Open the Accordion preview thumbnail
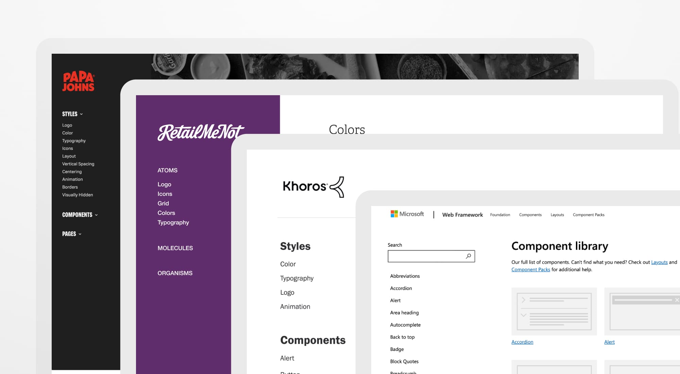 pyautogui.click(x=554, y=312)
